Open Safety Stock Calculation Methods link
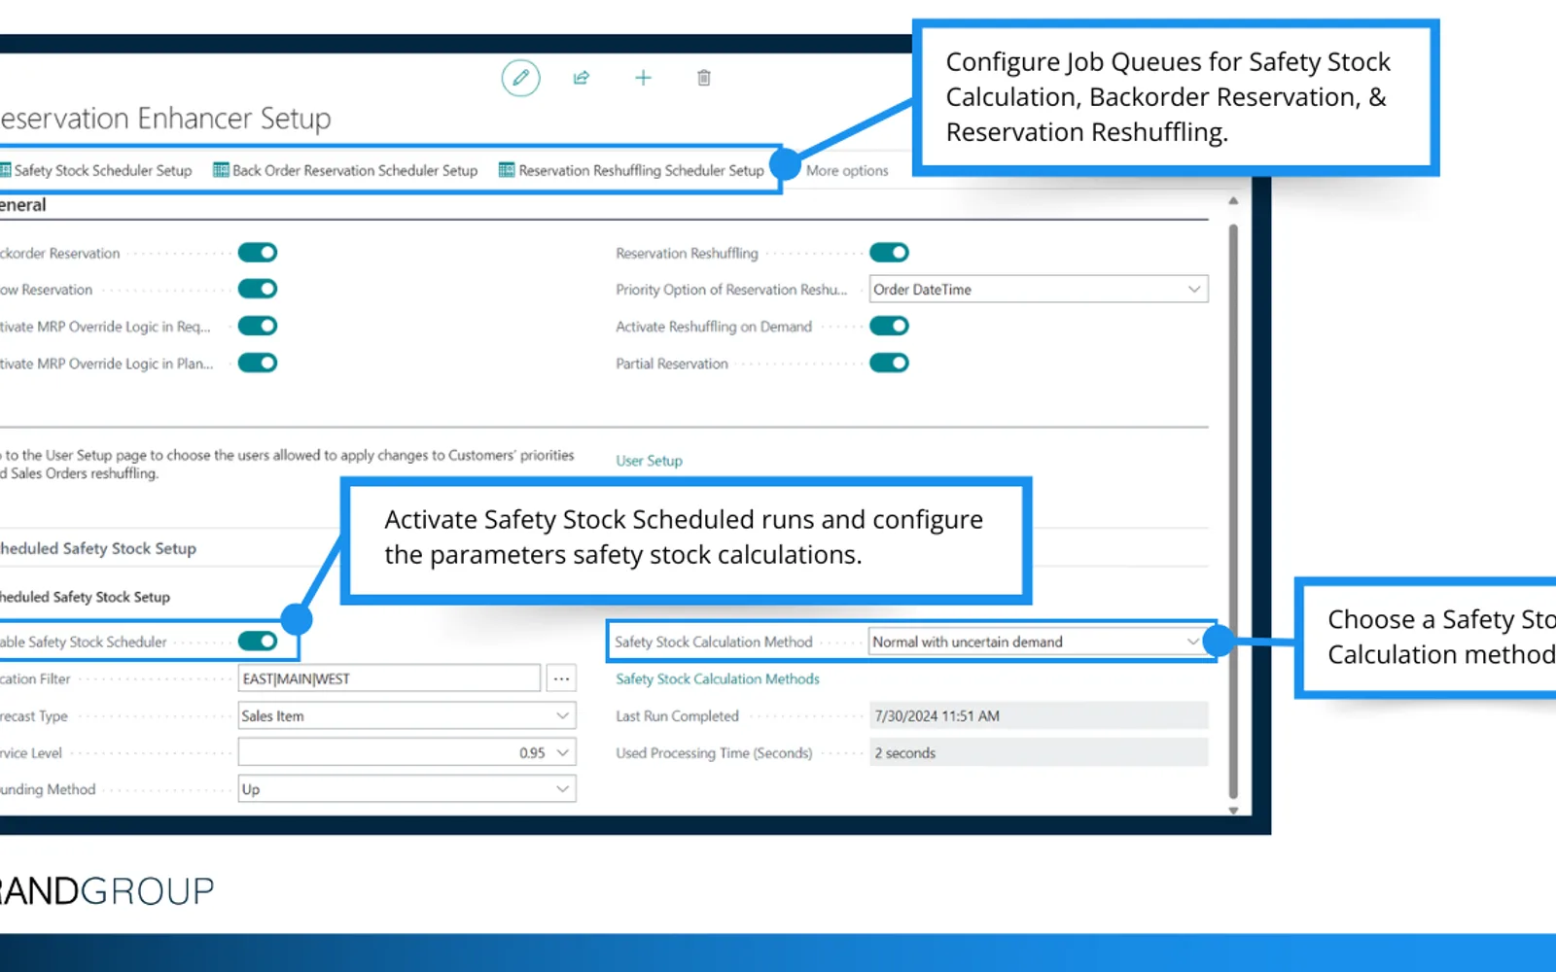This screenshot has height=972, width=1556. pyautogui.click(x=718, y=678)
